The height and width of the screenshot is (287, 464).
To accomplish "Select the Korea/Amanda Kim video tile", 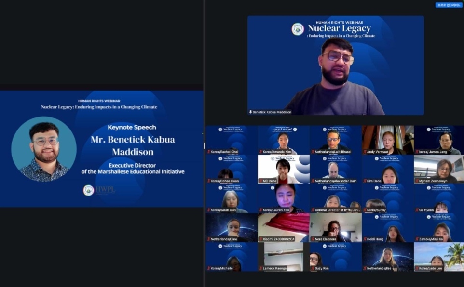I will [x=283, y=140].
